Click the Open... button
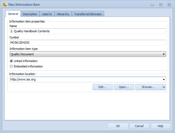Viewport: 175px width, 133px height. pos(124,87)
